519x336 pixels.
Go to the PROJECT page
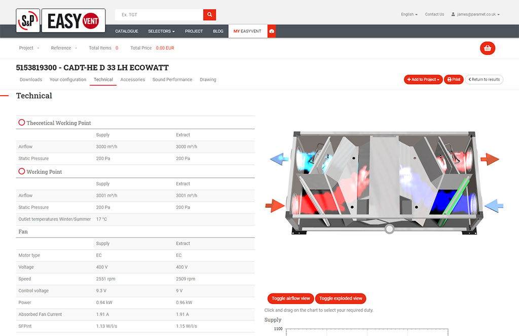tap(194, 31)
